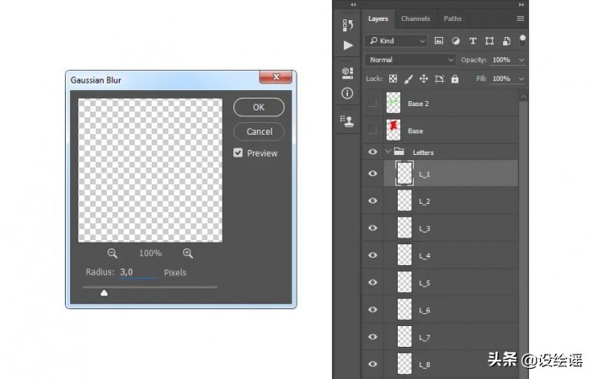Filter layers by shape layers icon

[x=489, y=41]
